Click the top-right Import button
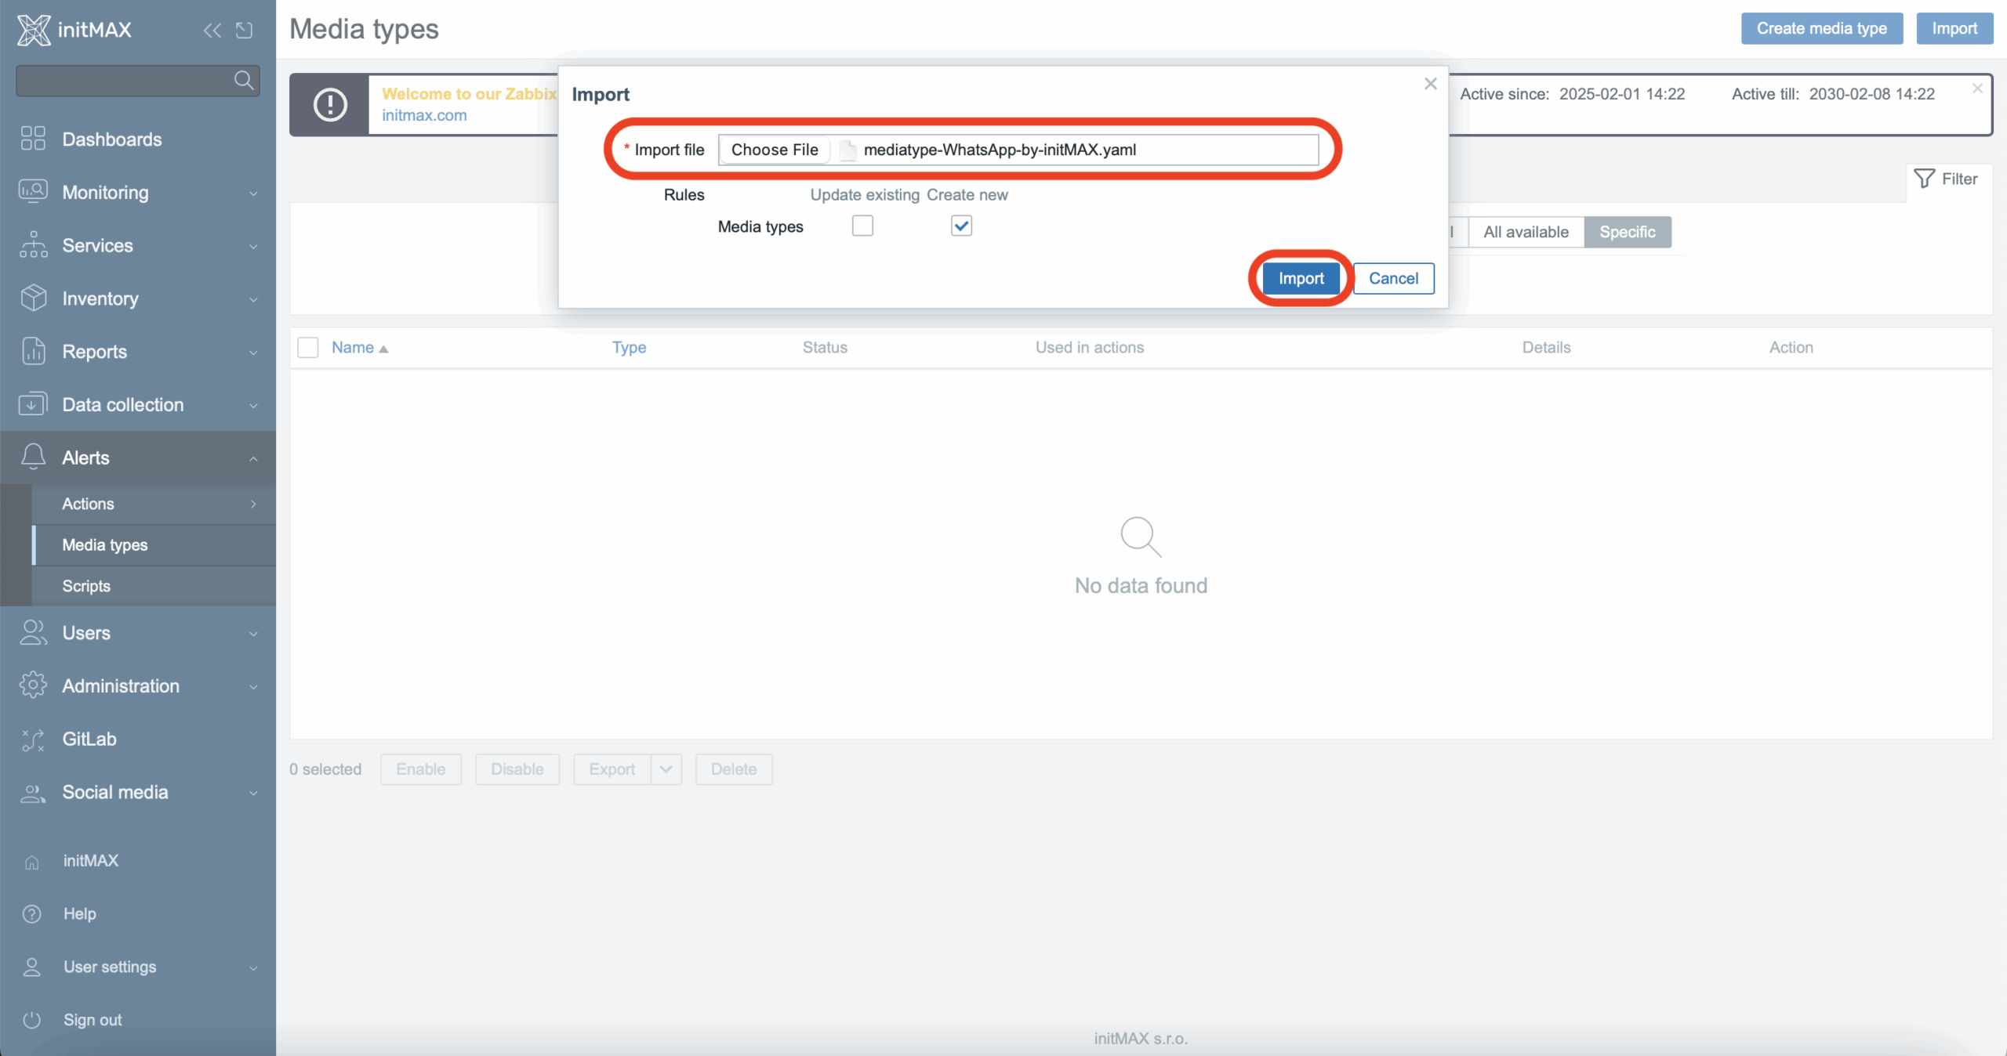Viewport: 2007px width, 1056px height. [x=1954, y=28]
